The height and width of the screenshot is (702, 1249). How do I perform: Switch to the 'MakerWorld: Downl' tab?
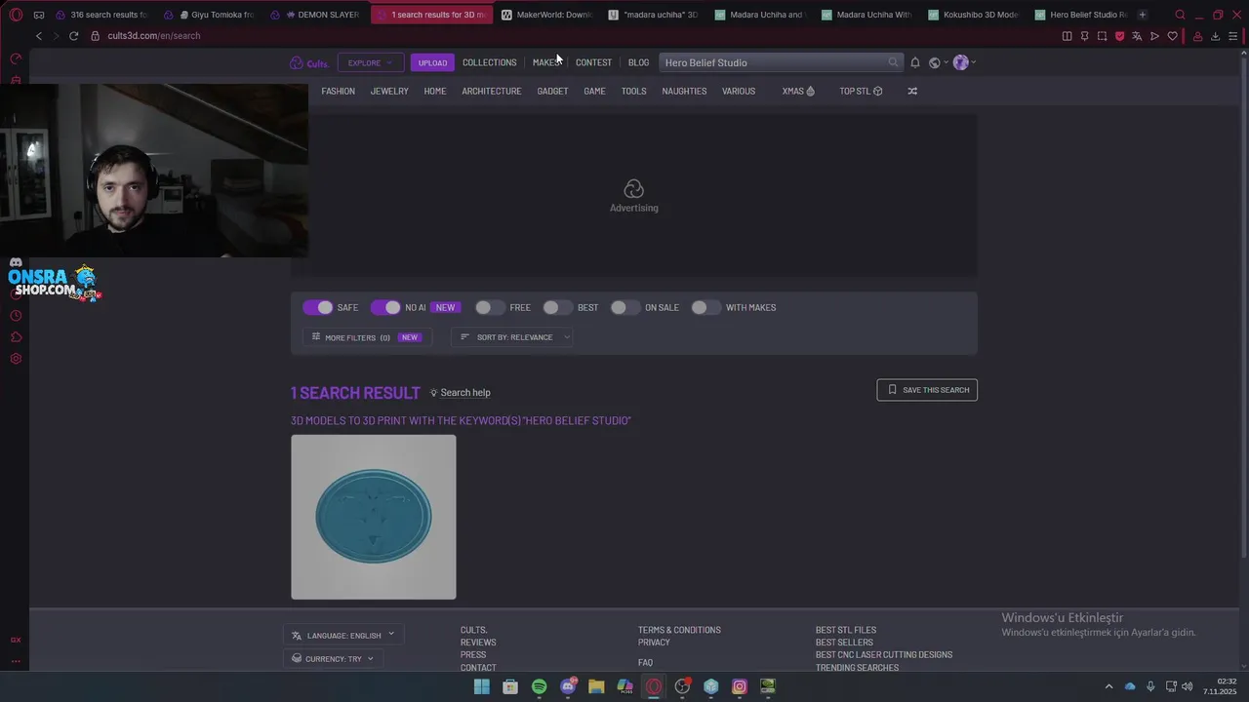pos(546,15)
